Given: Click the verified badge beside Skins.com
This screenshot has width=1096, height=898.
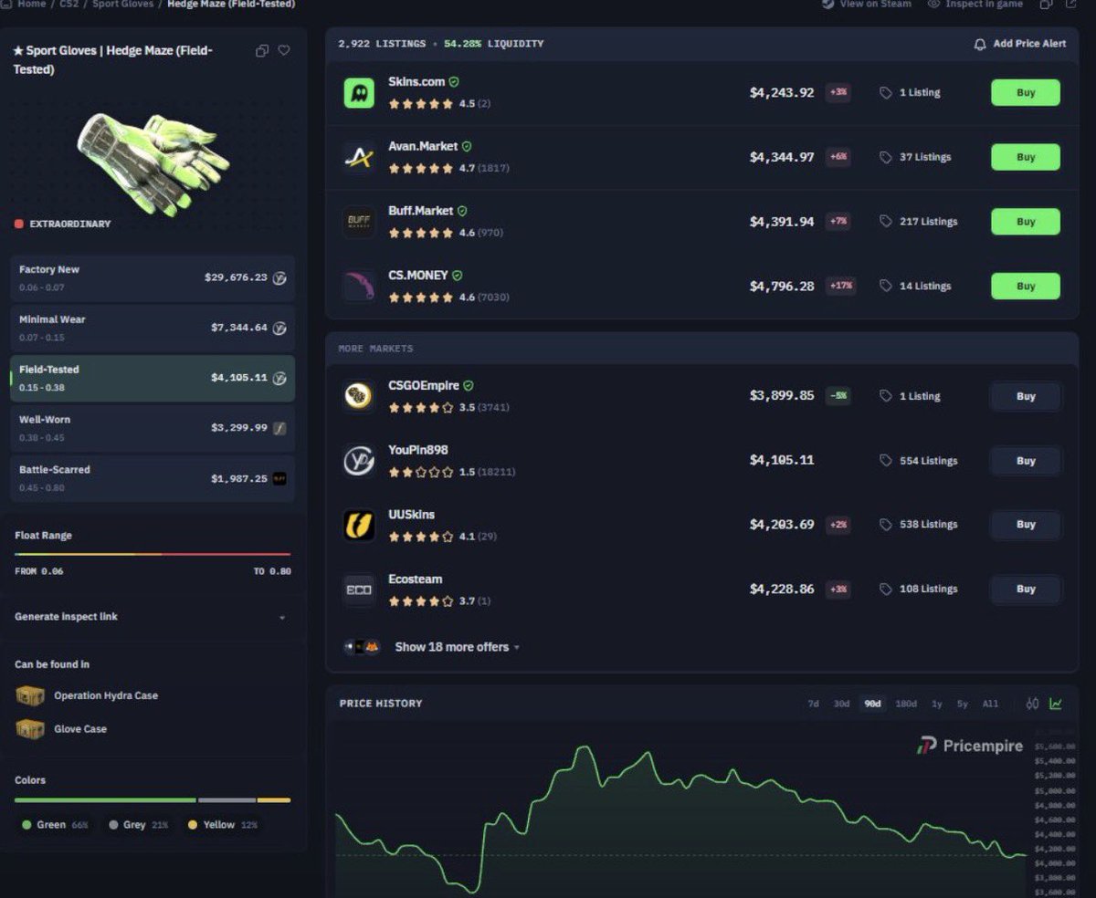Looking at the screenshot, I should point(454,82).
